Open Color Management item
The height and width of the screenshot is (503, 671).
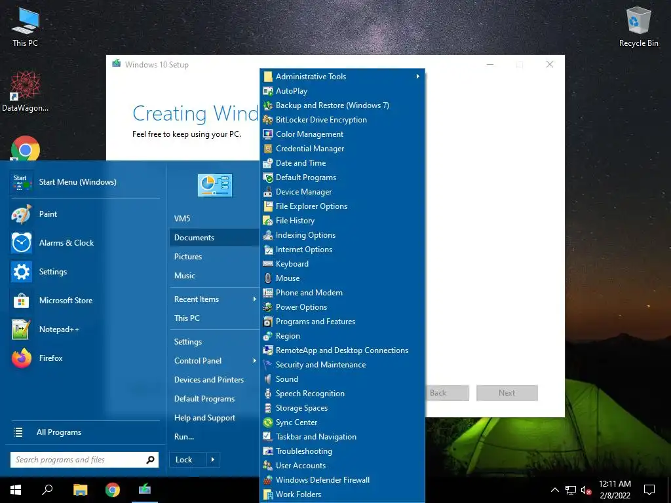[342, 134]
